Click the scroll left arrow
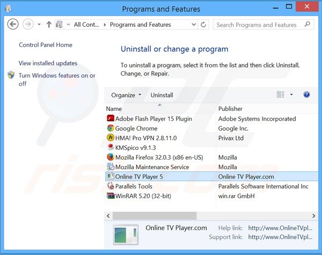Screen dimensions: 322x255 click(108, 216)
